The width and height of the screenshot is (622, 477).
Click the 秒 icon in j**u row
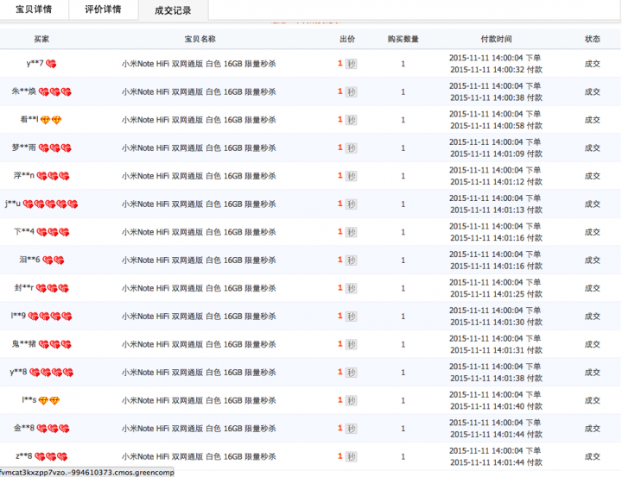pyautogui.click(x=351, y=204)
